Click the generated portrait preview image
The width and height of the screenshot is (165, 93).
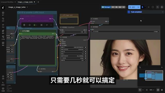point(125,60)
